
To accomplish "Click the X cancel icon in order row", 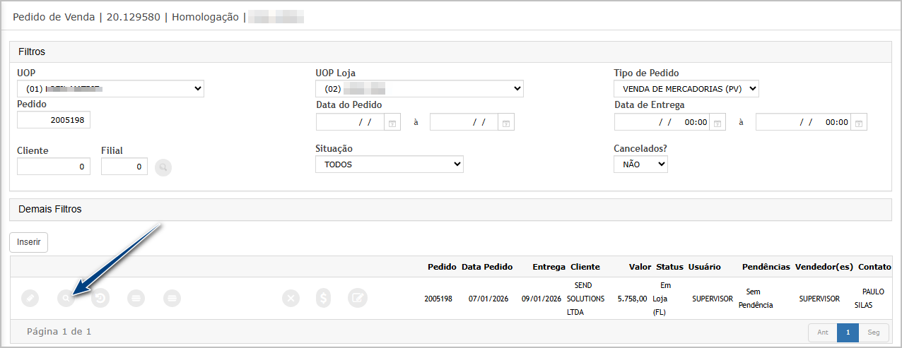I will (x=291, y=299).
